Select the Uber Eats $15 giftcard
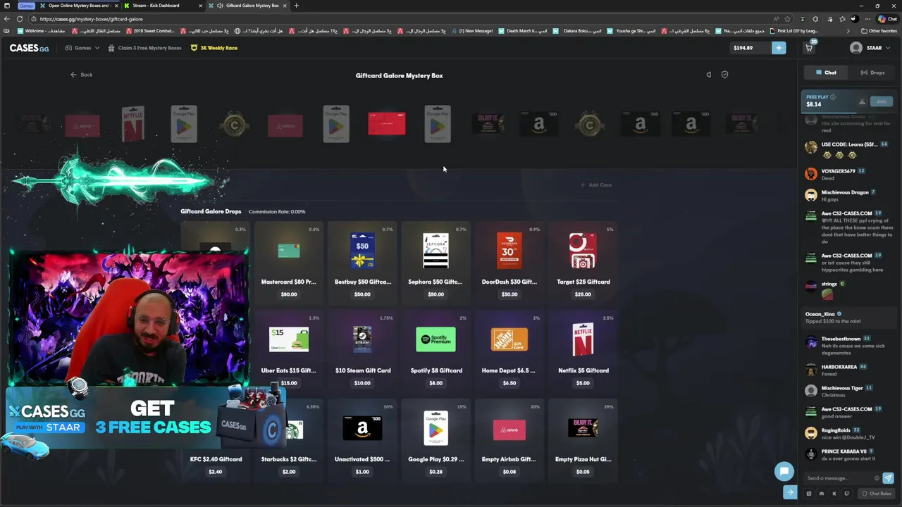The height and width of the screenshot is (507, 902). click(x=289, y=351)
